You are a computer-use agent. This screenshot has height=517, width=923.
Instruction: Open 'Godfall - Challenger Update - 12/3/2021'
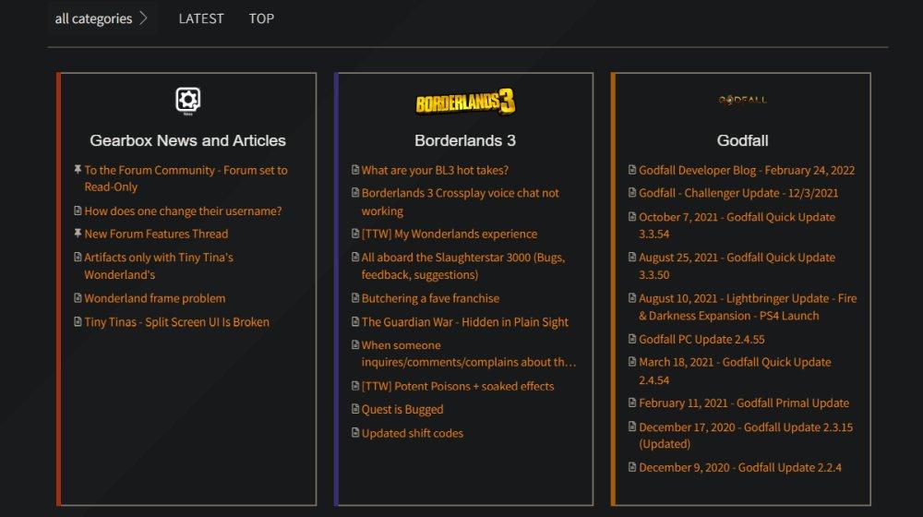(738, 193)
